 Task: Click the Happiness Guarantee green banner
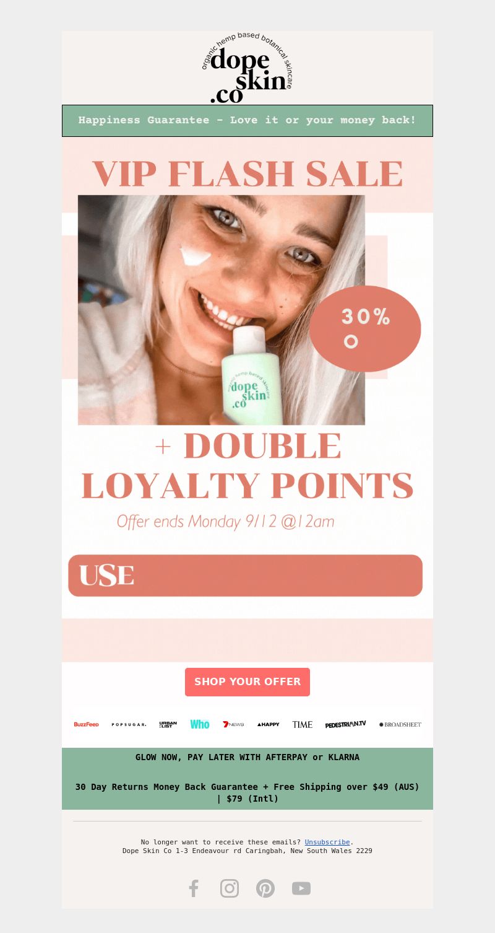pyautogui.click(x=247, y=120)
